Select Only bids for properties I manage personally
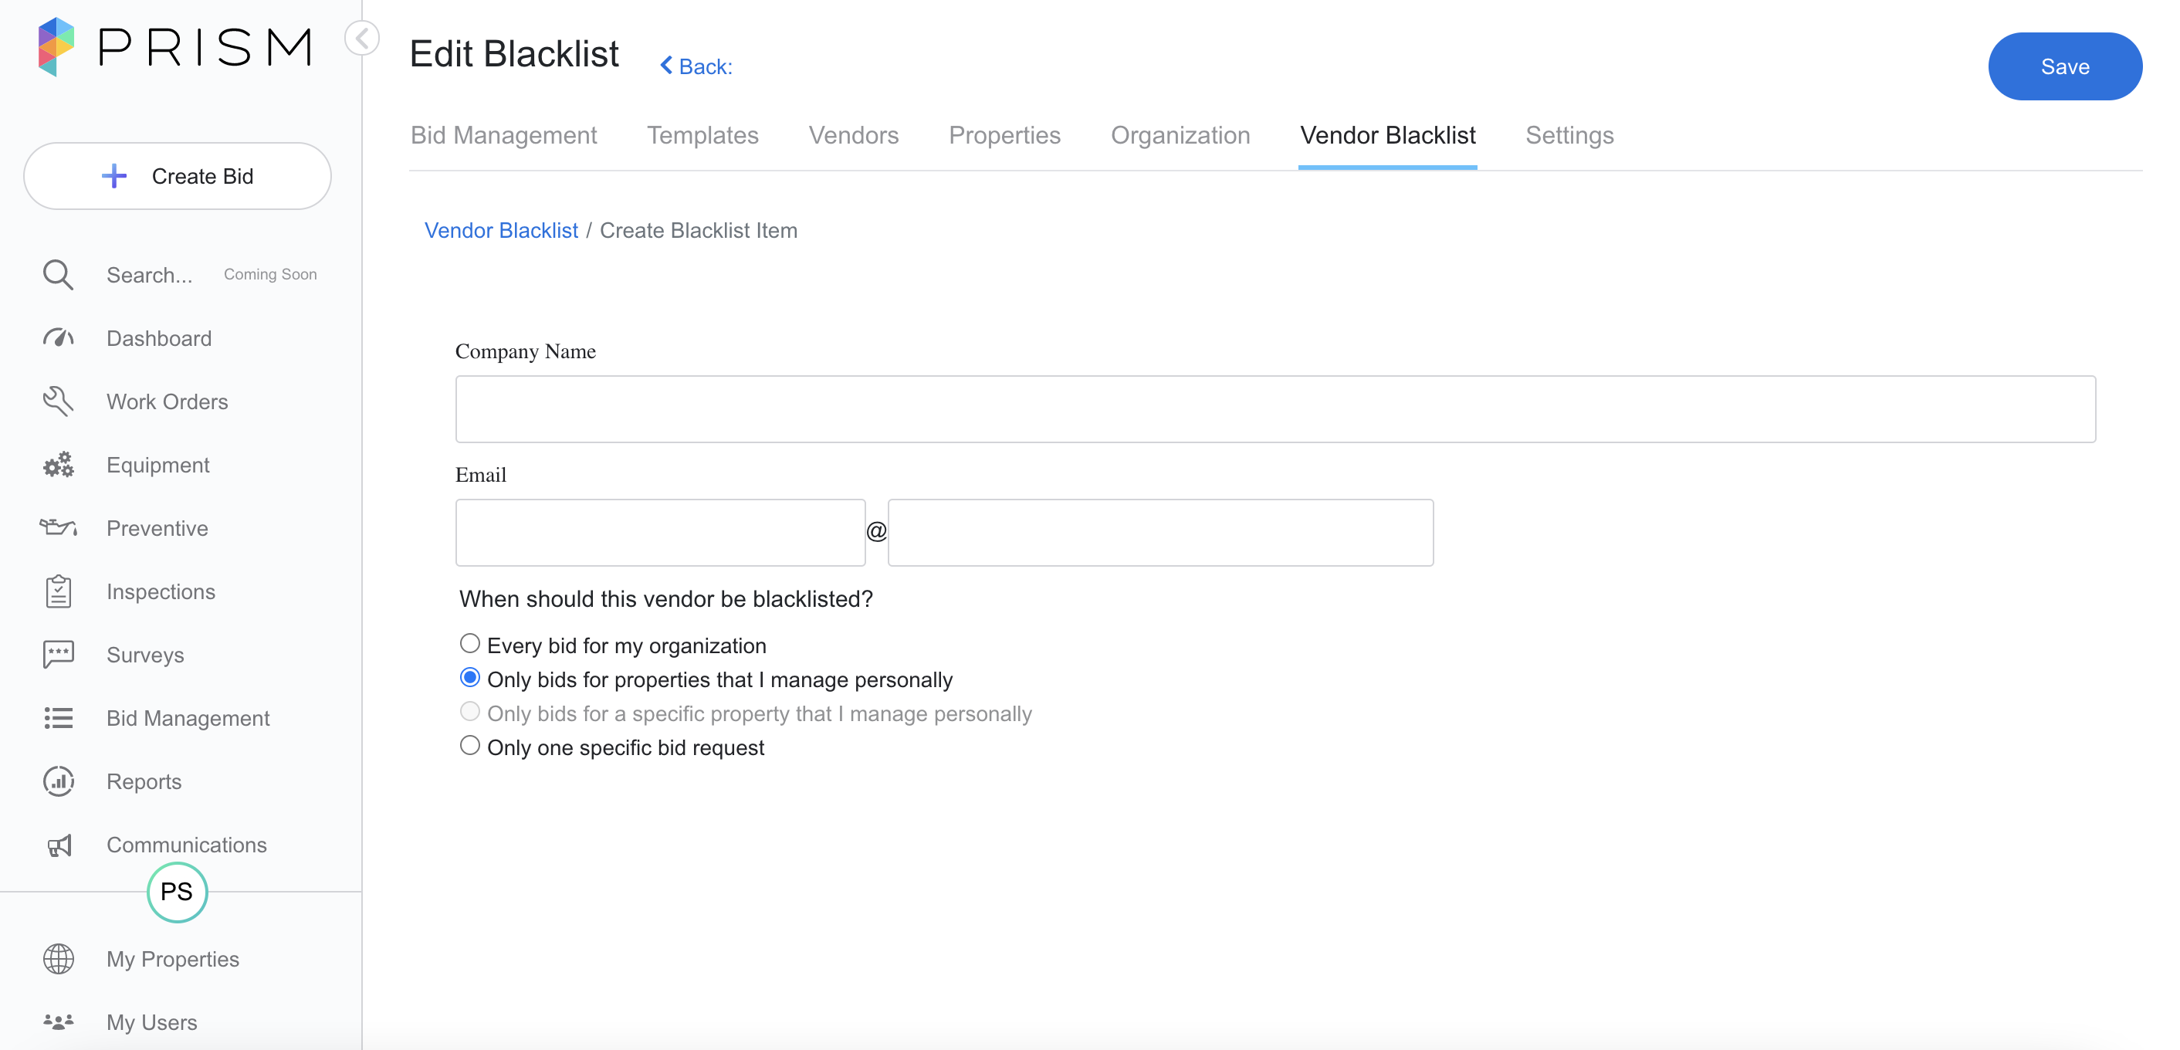Viewport: 2180px width, 1050px height. click(x=469, y=678)
